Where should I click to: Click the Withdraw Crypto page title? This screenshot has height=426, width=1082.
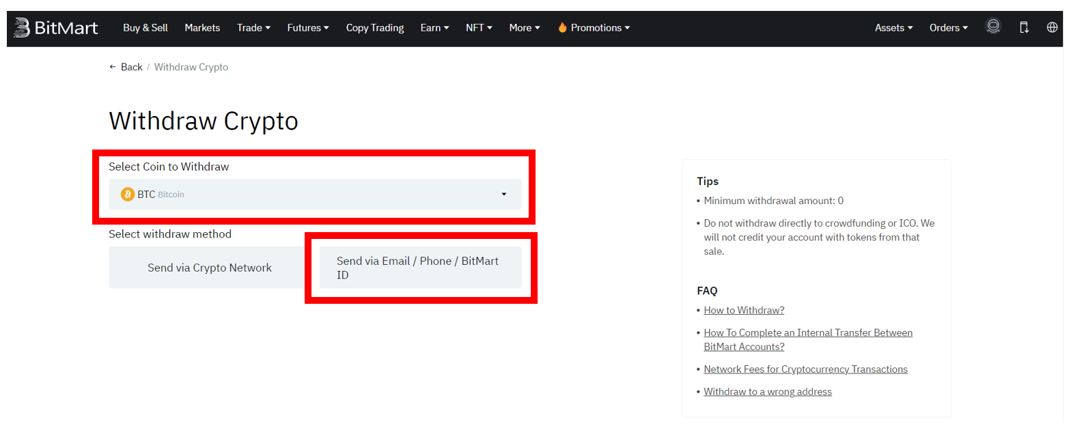[x=204, y=121]
